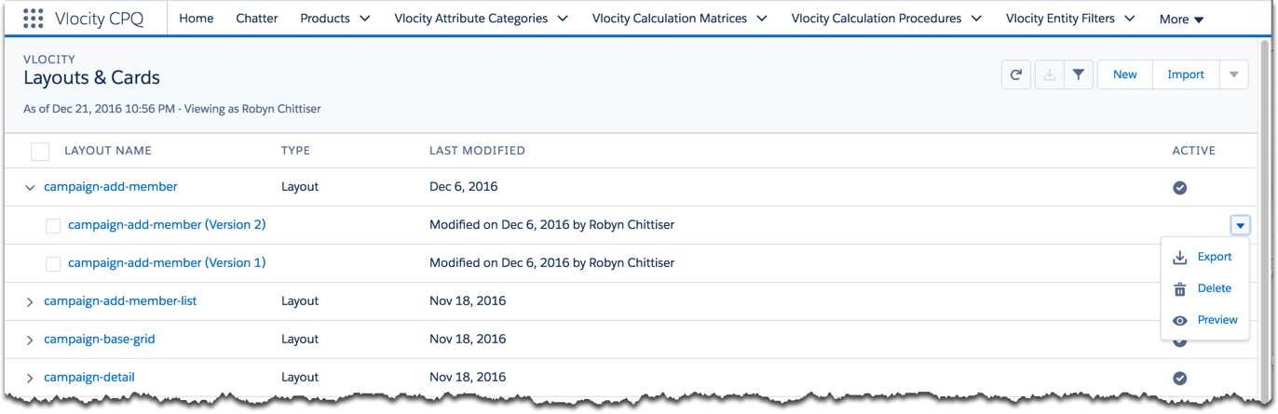Open the Chatter tab
This screenshot has width=1278, height=414.
point(257,19)
